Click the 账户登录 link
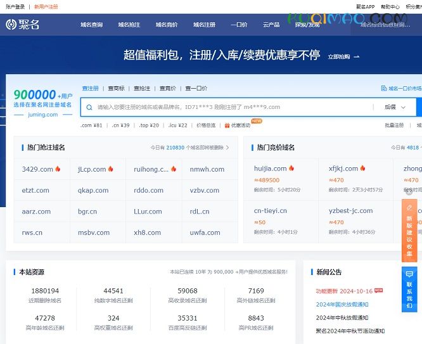This screenshot has height=344, width=422. (x=15, y=7)
